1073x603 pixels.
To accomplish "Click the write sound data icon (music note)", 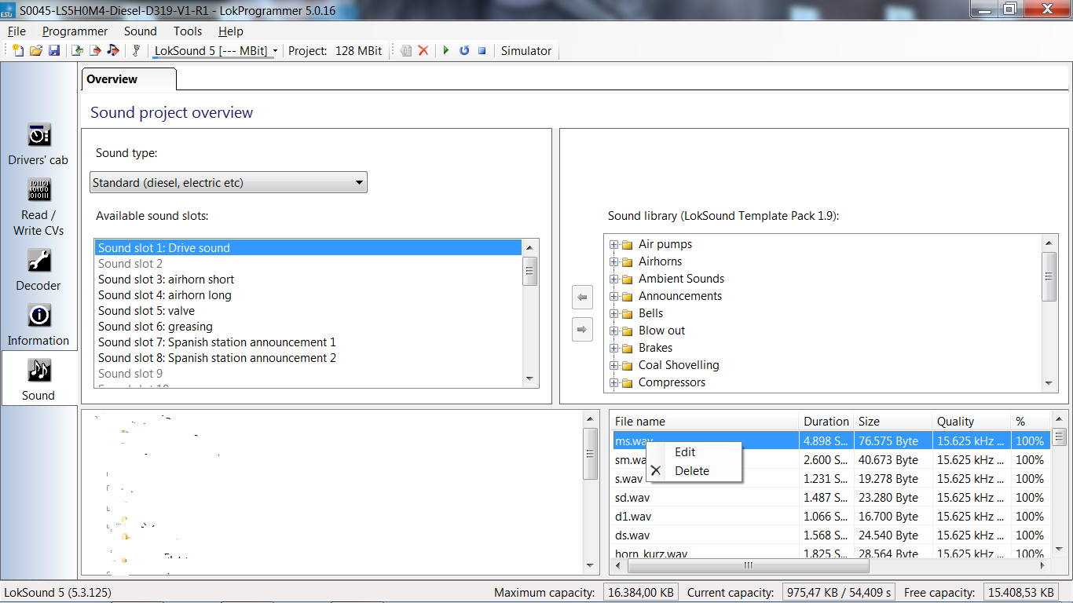I will [113, 50].
